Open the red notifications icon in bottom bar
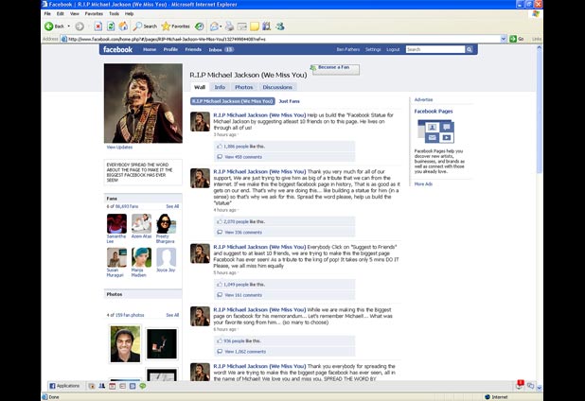Image resolution: width=585 pixels, height=401 pixels. click(521, 384)
